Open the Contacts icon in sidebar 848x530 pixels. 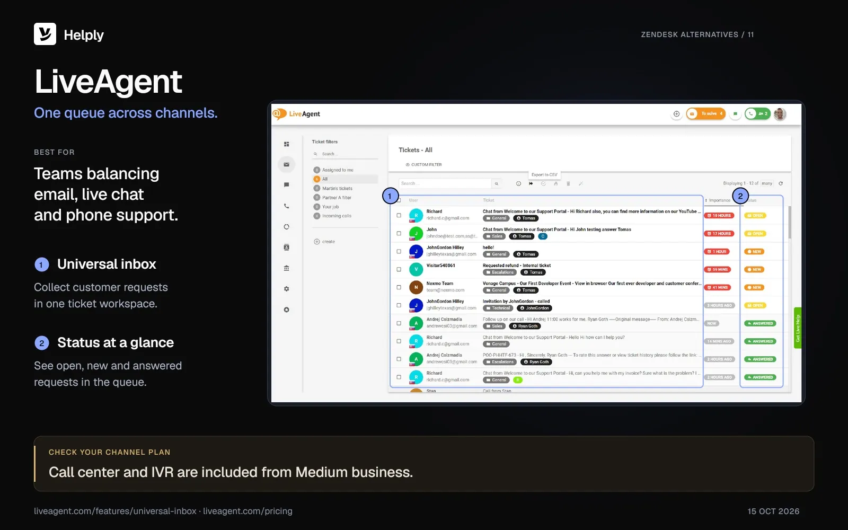pos(286,247)
